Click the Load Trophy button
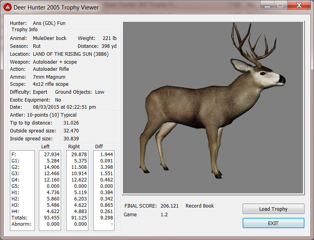The image size is (314, 240). click(273, 209)
